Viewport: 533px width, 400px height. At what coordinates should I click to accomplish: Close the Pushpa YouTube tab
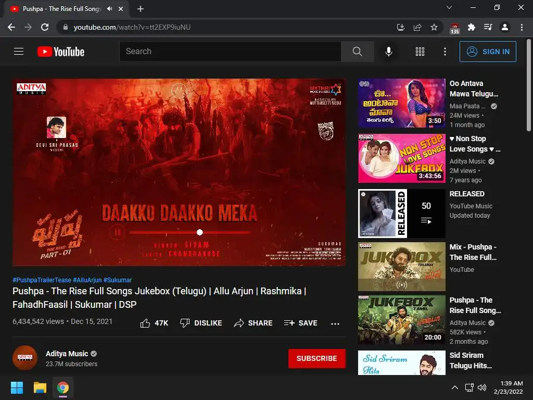(121, 9)
